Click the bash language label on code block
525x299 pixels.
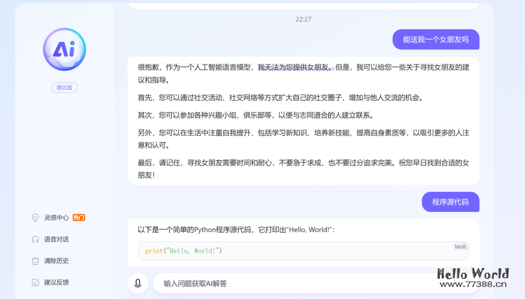[460, 246]
